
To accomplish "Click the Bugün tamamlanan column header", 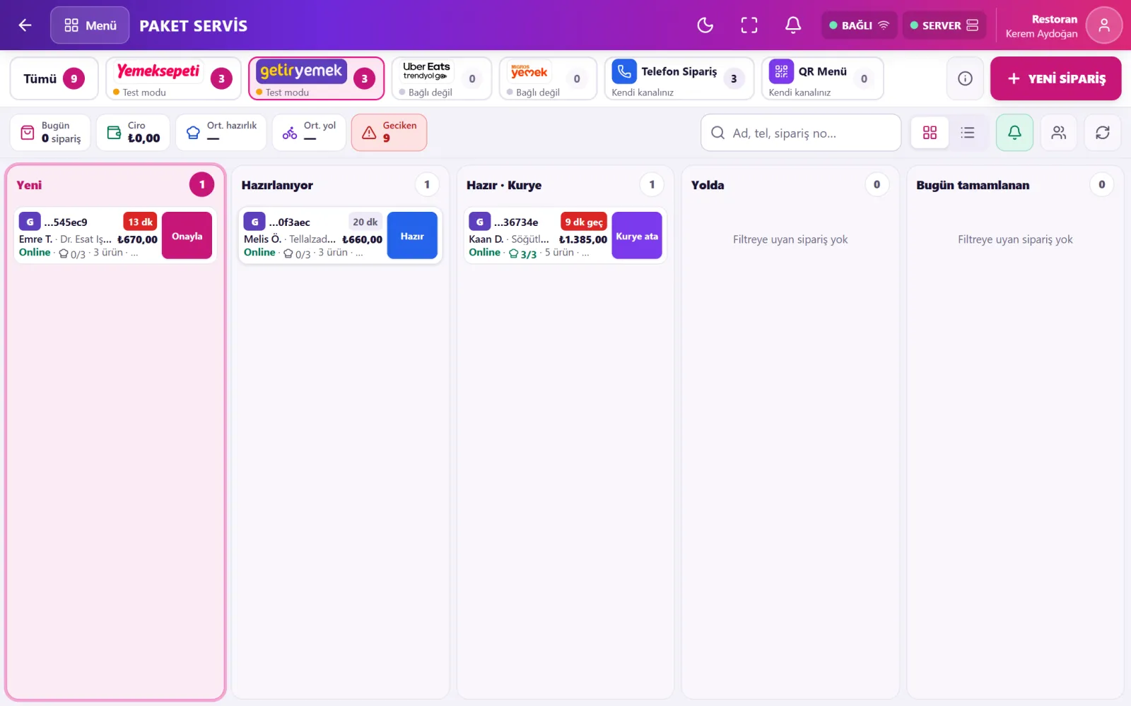I will click(x=1015, y=185).
